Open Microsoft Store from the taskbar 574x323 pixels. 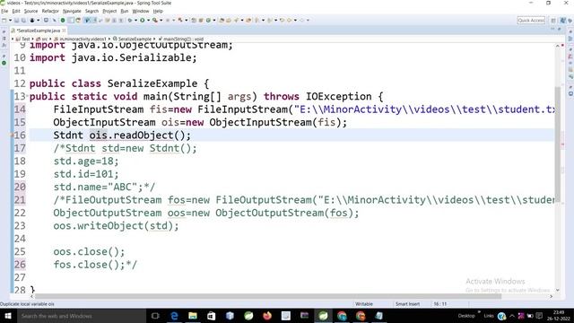click(x=212, y=316)
